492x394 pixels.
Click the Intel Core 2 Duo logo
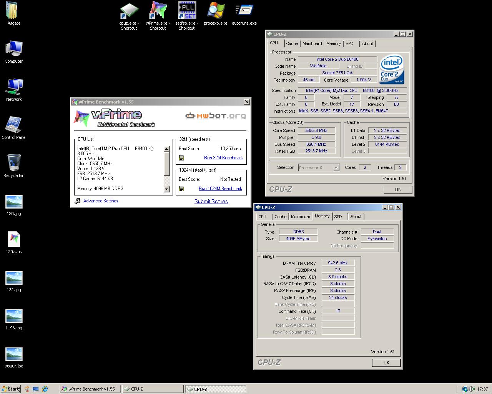tap(392, 70)
